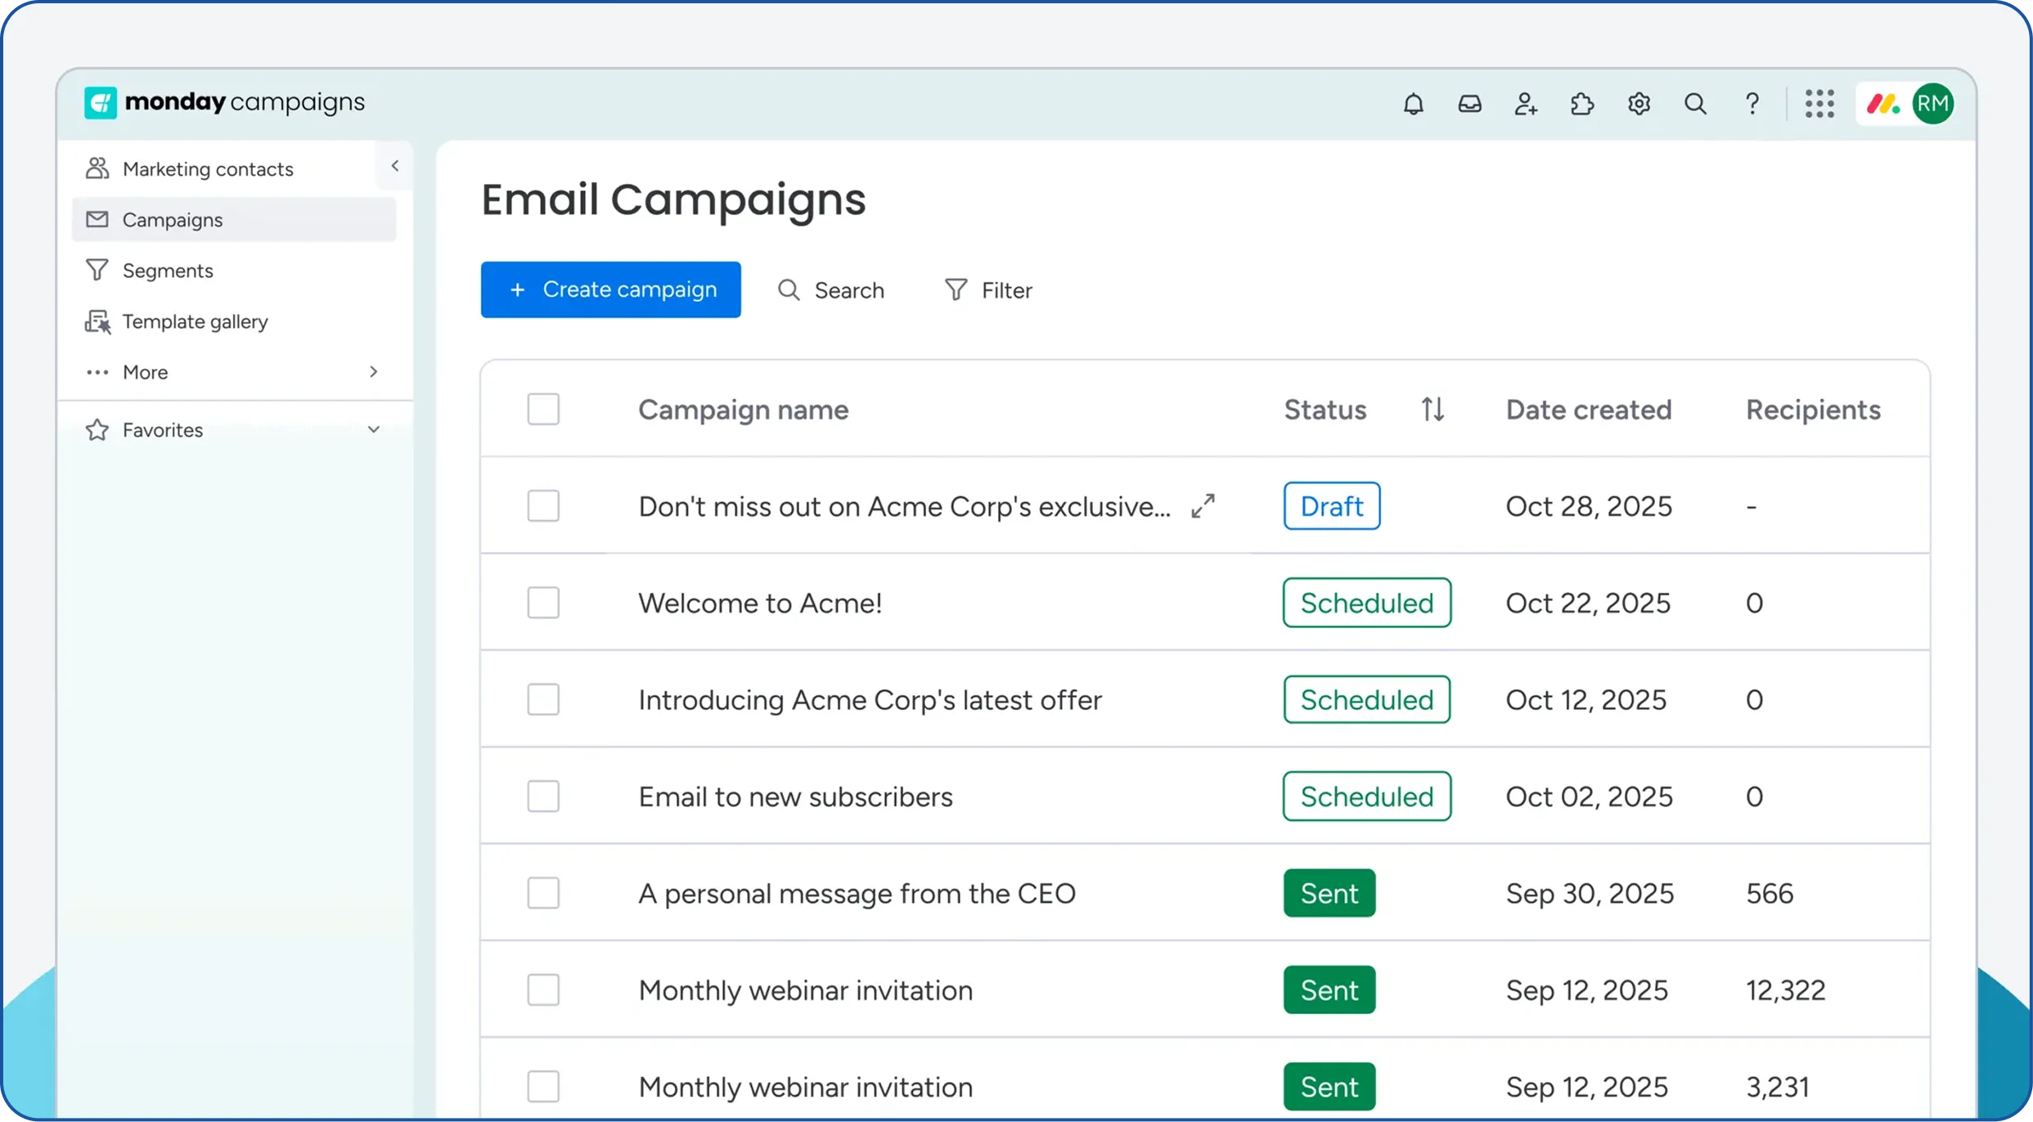Check the Email to new subscribers row

(x=543, y=797)
